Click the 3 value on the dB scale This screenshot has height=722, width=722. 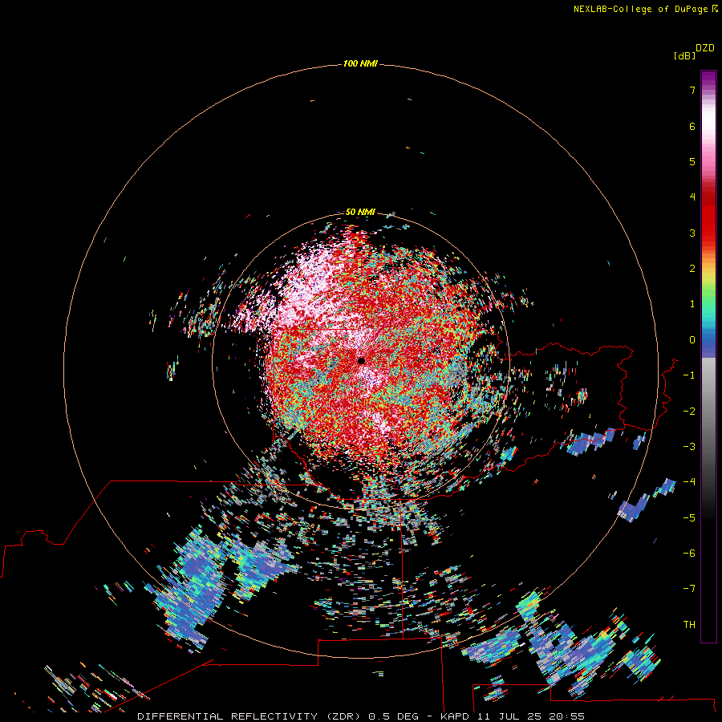point(692,233)
